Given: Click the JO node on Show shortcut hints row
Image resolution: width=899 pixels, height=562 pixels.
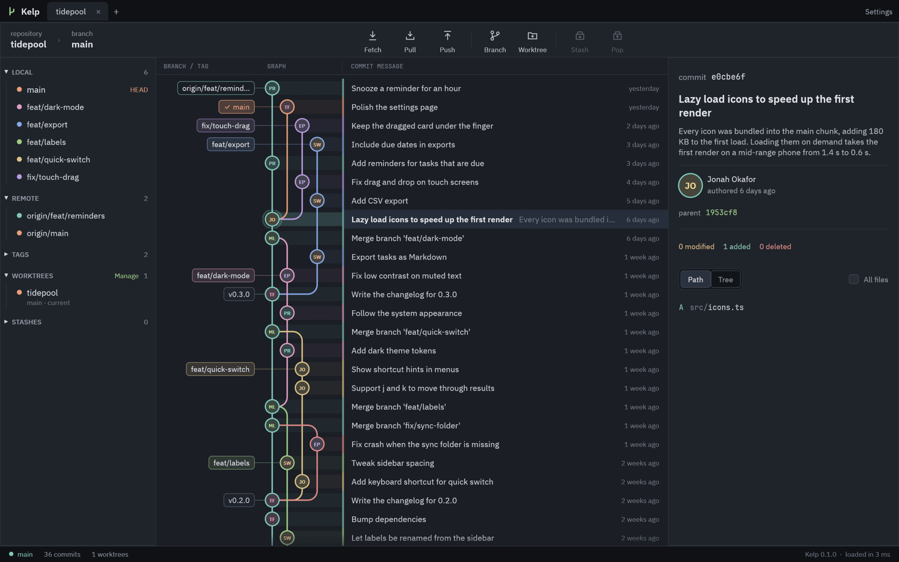Looking at the screenshot, I should tap(302, 369).
